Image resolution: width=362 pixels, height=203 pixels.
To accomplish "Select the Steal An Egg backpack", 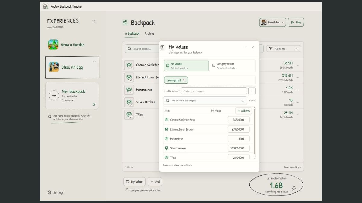I will click(72, 67).
